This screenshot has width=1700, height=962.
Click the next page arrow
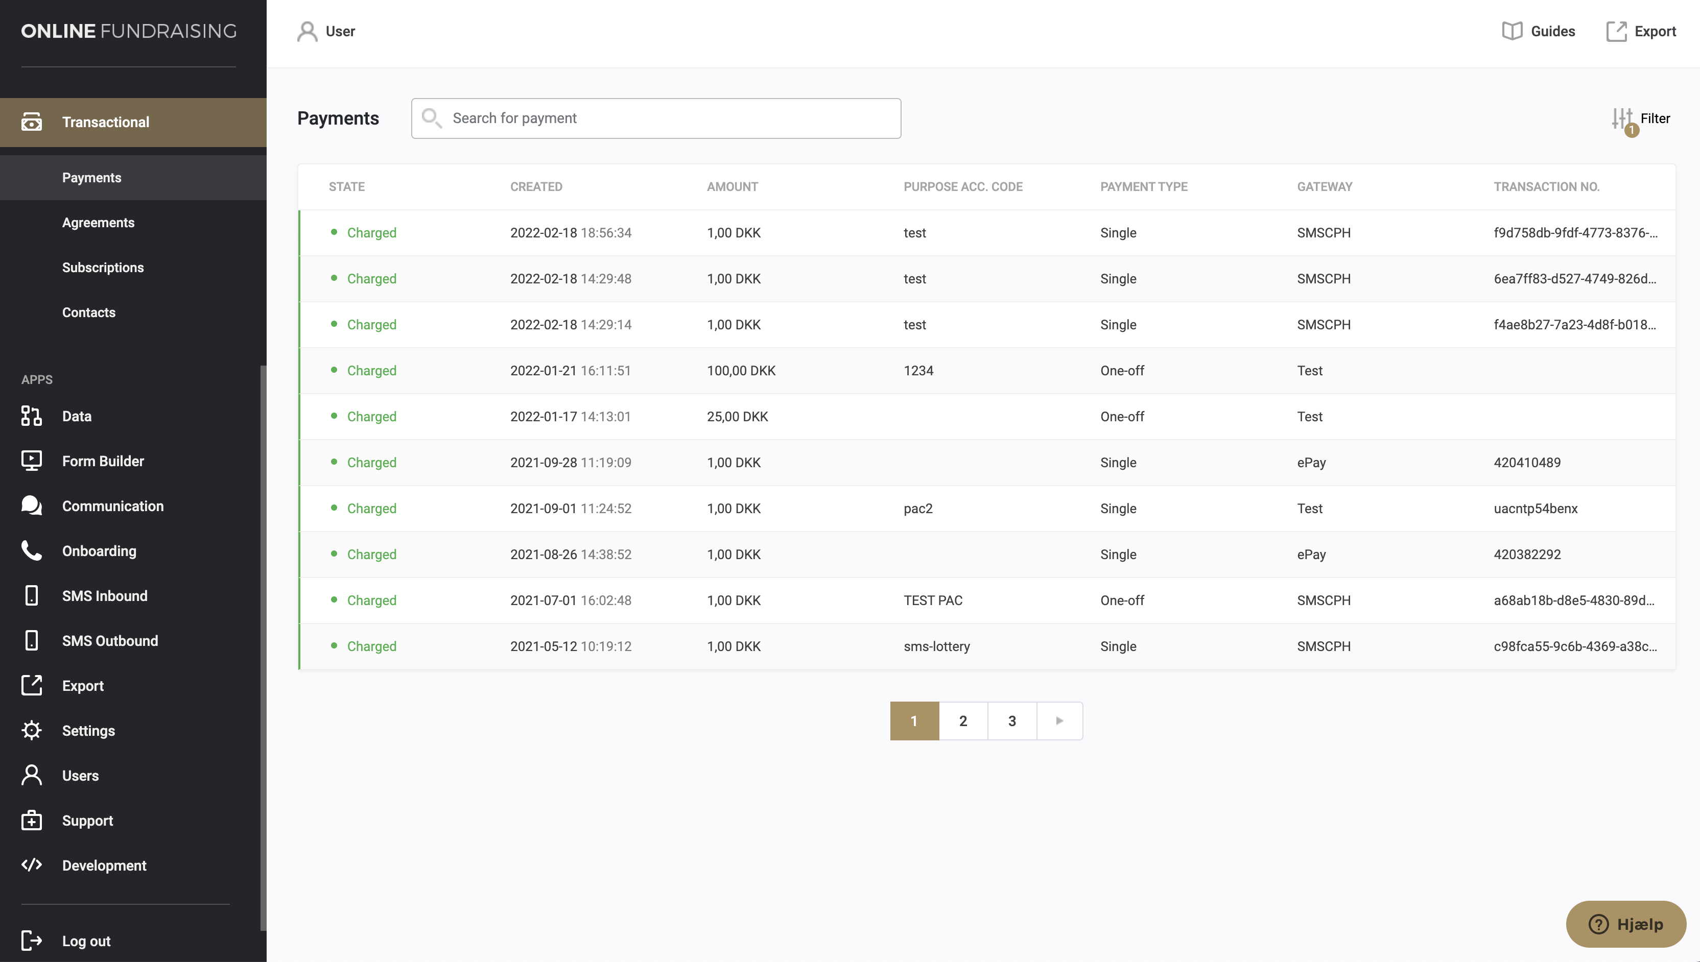(1059, 721)
